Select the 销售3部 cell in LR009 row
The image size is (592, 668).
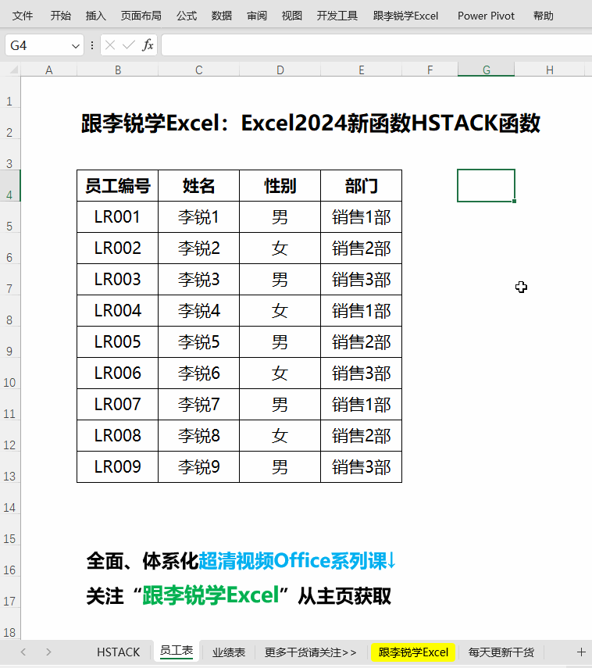(x=361, y=467)
